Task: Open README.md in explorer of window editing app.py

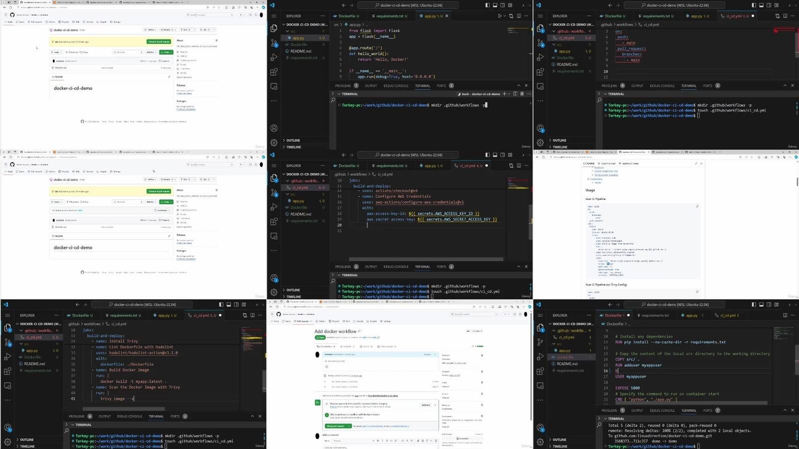Action: click(x=301, y=51)
